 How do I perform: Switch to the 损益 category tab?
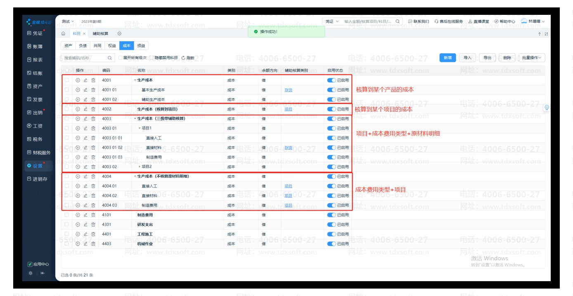coord(141,46)
